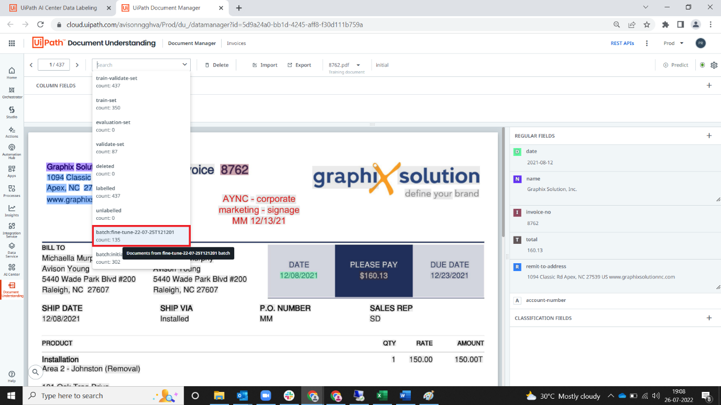
Task: Open Word from the taskbar
Action: tap(405, 396)
